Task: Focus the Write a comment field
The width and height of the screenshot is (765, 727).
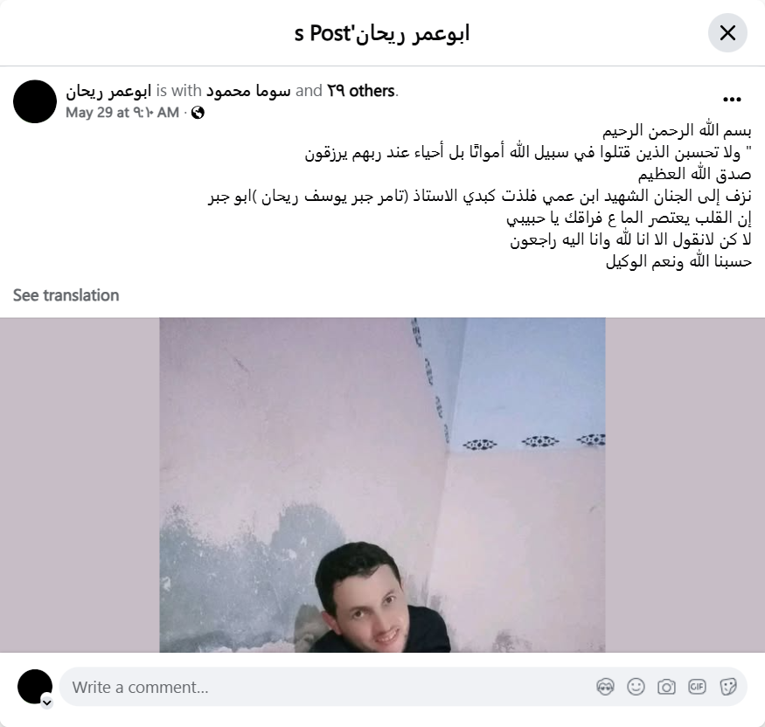Action: pos(327,687)
